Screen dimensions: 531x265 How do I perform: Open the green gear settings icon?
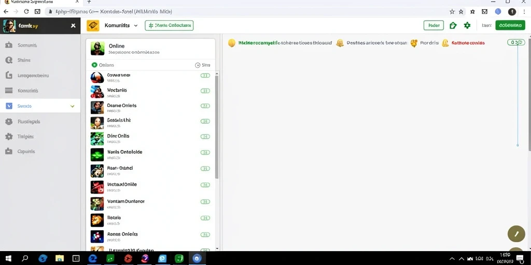(467, 25)
